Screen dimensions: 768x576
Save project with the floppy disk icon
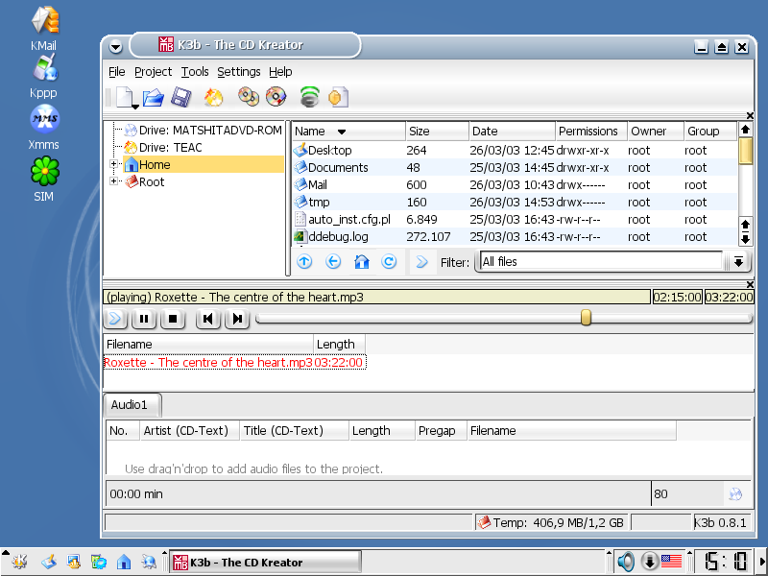point(181,97)
